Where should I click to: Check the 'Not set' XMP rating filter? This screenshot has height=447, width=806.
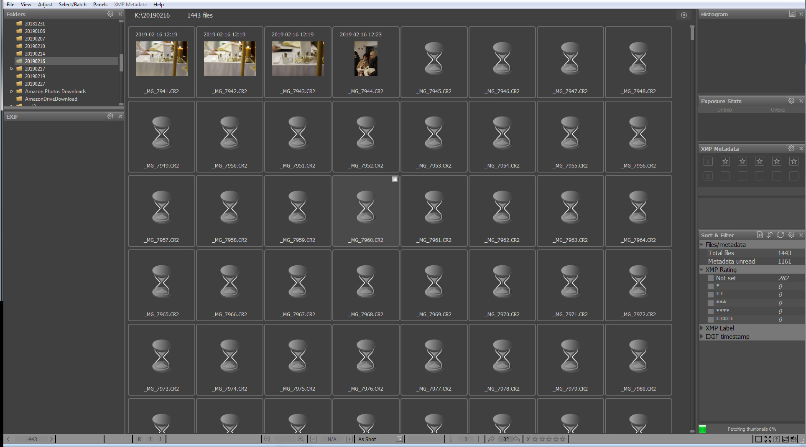pos(711,278)
